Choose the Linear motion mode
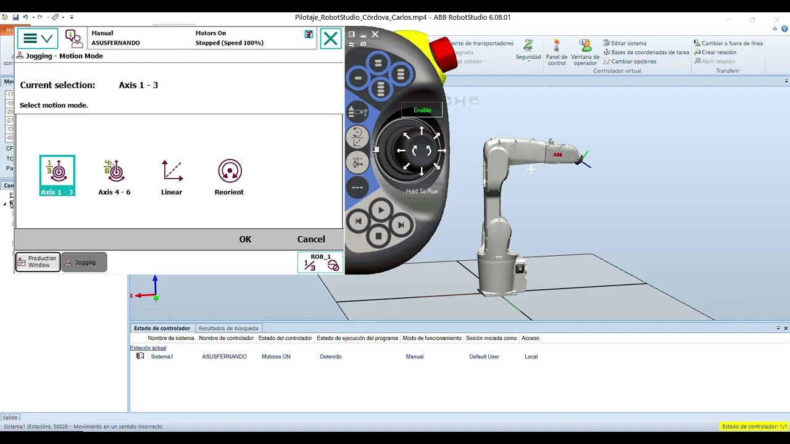790x444 pixels. pyautogui.click(x=172, y=177)
